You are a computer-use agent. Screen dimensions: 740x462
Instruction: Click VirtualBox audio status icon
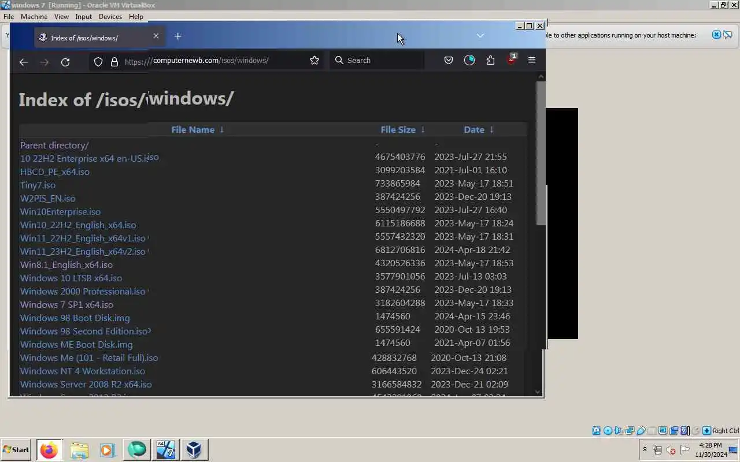pos(619,431)
